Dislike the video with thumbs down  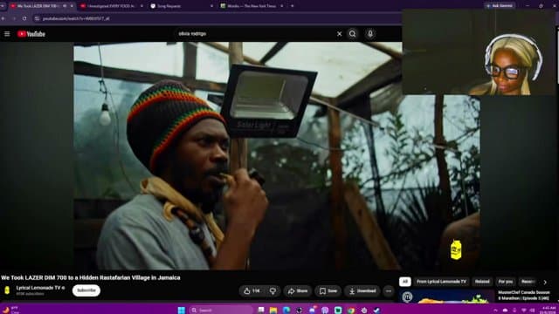coord(273,290)
